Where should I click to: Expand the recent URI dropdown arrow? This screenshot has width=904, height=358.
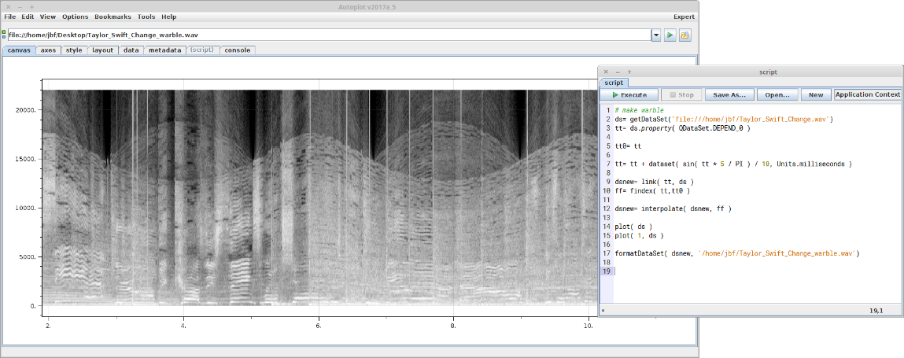pyautogui.click(x=656, y=35)
